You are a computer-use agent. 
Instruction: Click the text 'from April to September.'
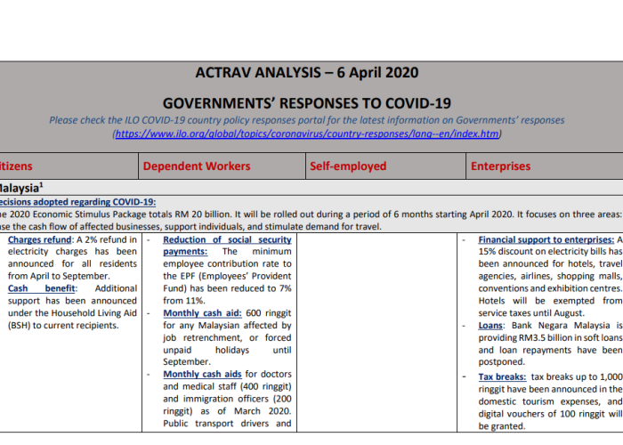(x=59, y=276)
